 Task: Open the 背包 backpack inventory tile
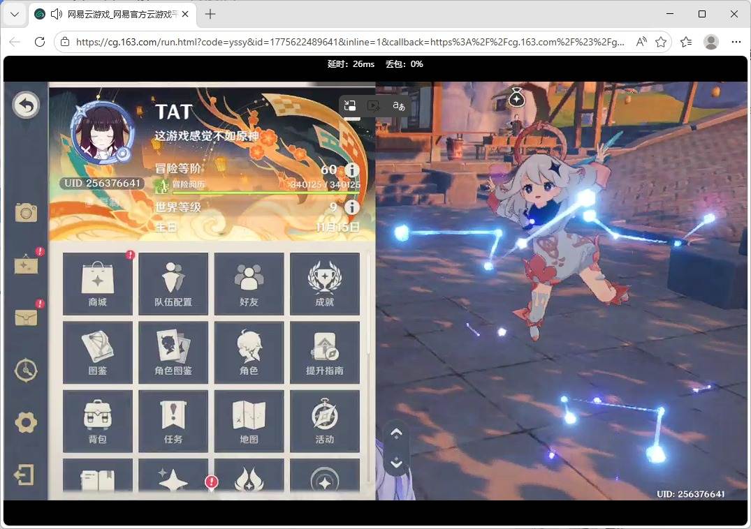click(98, 421)
